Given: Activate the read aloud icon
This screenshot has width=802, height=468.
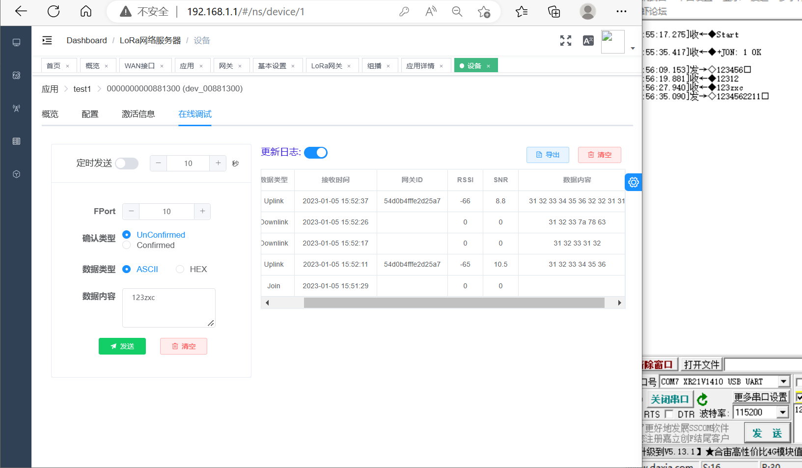Looking at the screenshot, I should (431, 11).
